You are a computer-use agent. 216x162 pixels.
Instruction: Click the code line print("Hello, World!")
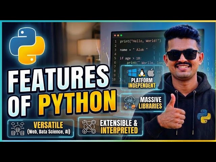click(140, 41)
